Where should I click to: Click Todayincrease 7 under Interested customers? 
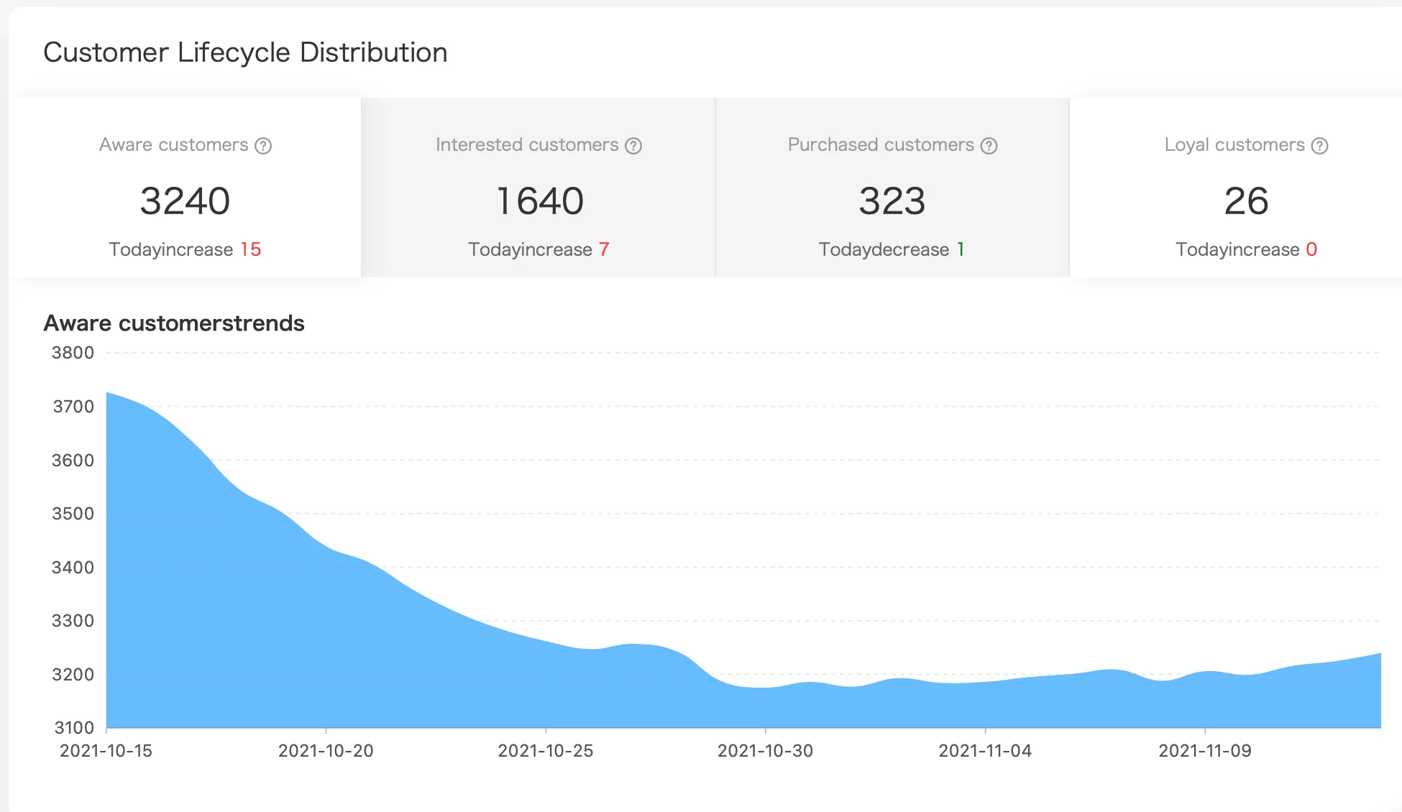(539, 249)
